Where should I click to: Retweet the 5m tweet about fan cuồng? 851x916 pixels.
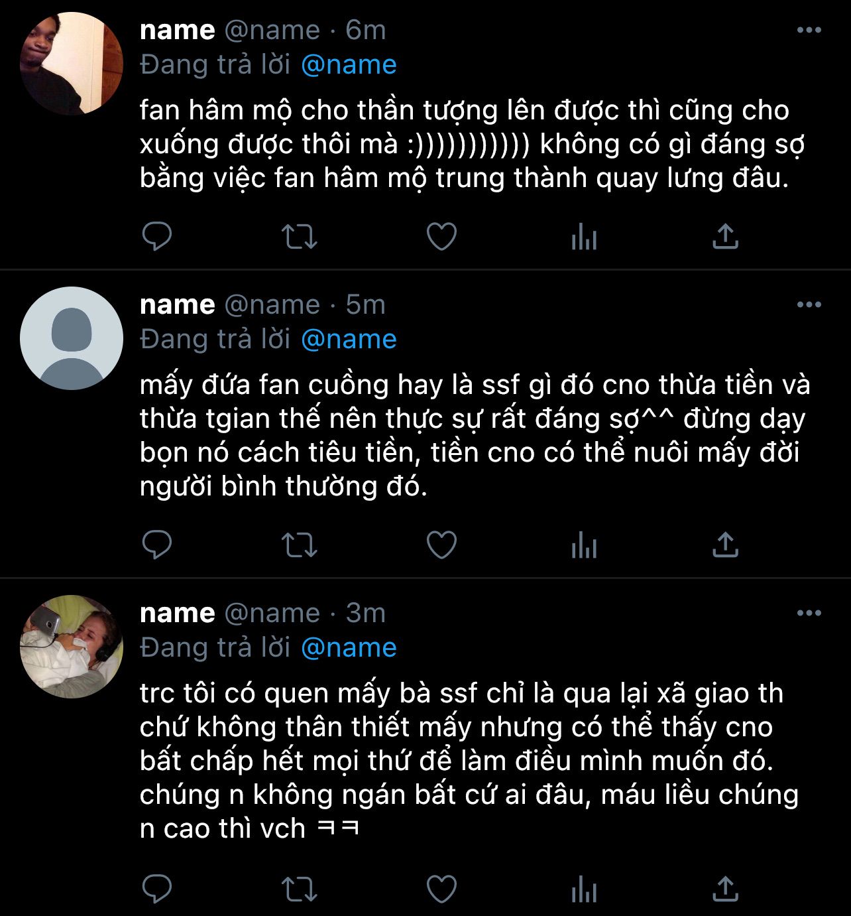tap(300, 545)
